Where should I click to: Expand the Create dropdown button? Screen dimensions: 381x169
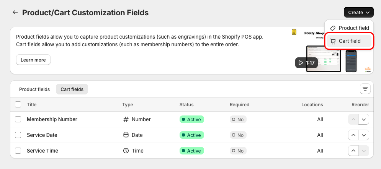[x=358, y=12]
